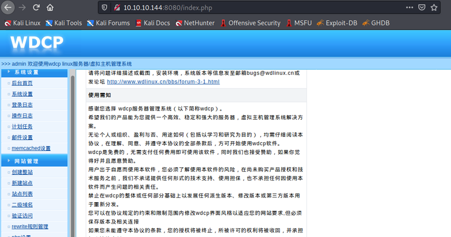This screenshot has height=237, width=451.
Task: Open the Exploit-DB bookmark
Action: tap(337, 23)
